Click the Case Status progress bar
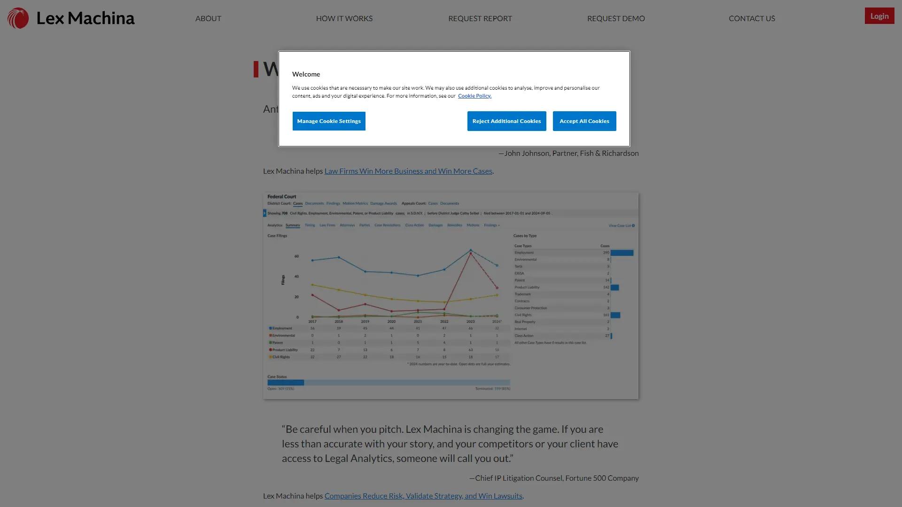 [388, 383]
